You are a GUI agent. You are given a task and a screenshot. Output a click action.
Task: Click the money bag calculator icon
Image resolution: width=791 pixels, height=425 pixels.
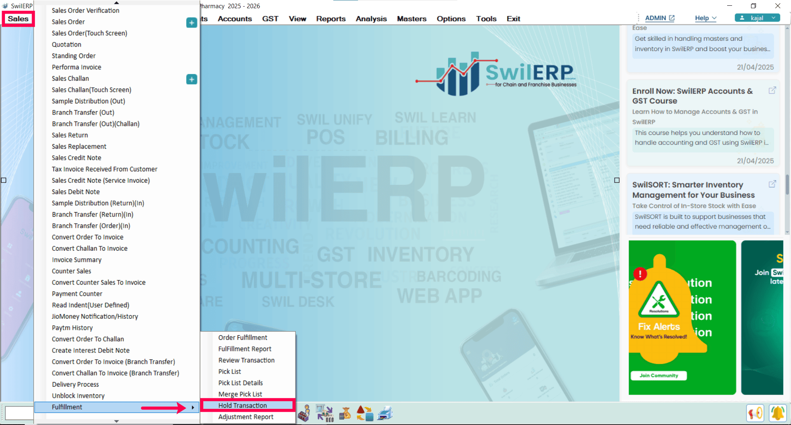[345, 413]
